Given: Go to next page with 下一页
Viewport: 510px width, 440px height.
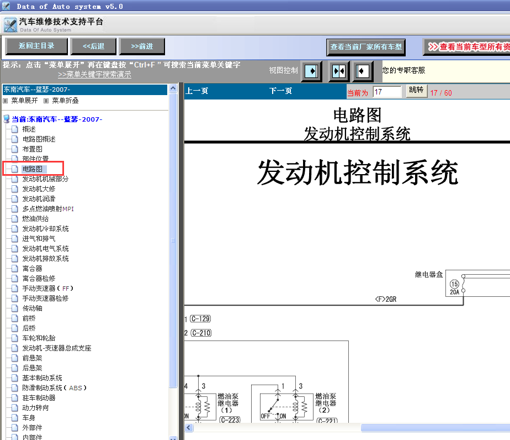Looking at the screenshot, I should click(280, 91).
